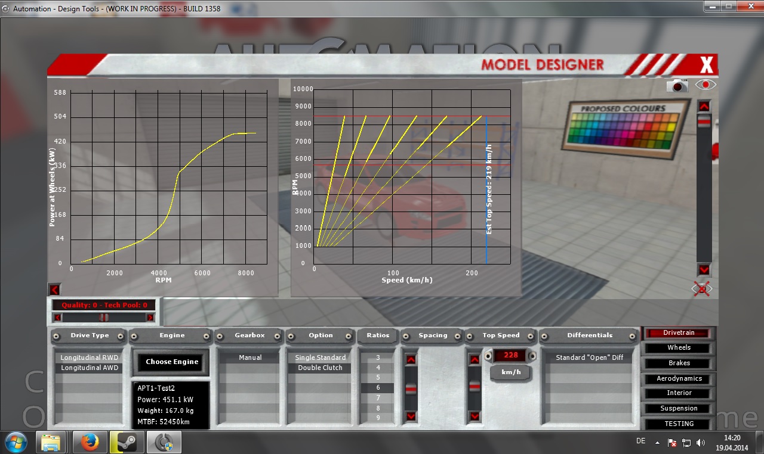Open the Aerodynamics tab
764x454 pixels.
coord(679,379)
